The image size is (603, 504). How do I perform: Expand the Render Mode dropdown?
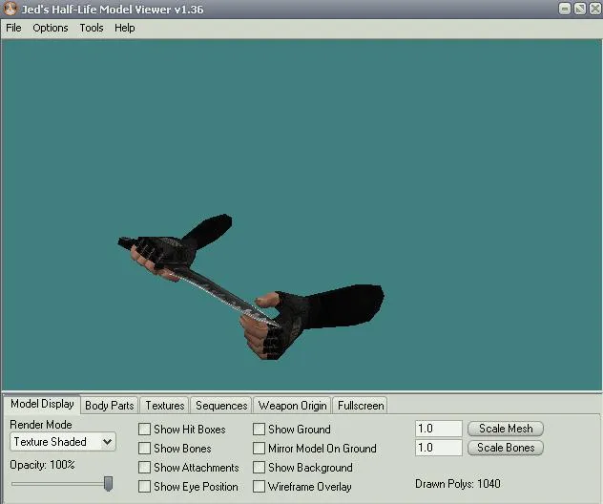pyautogui.click(x=107, y=442)
